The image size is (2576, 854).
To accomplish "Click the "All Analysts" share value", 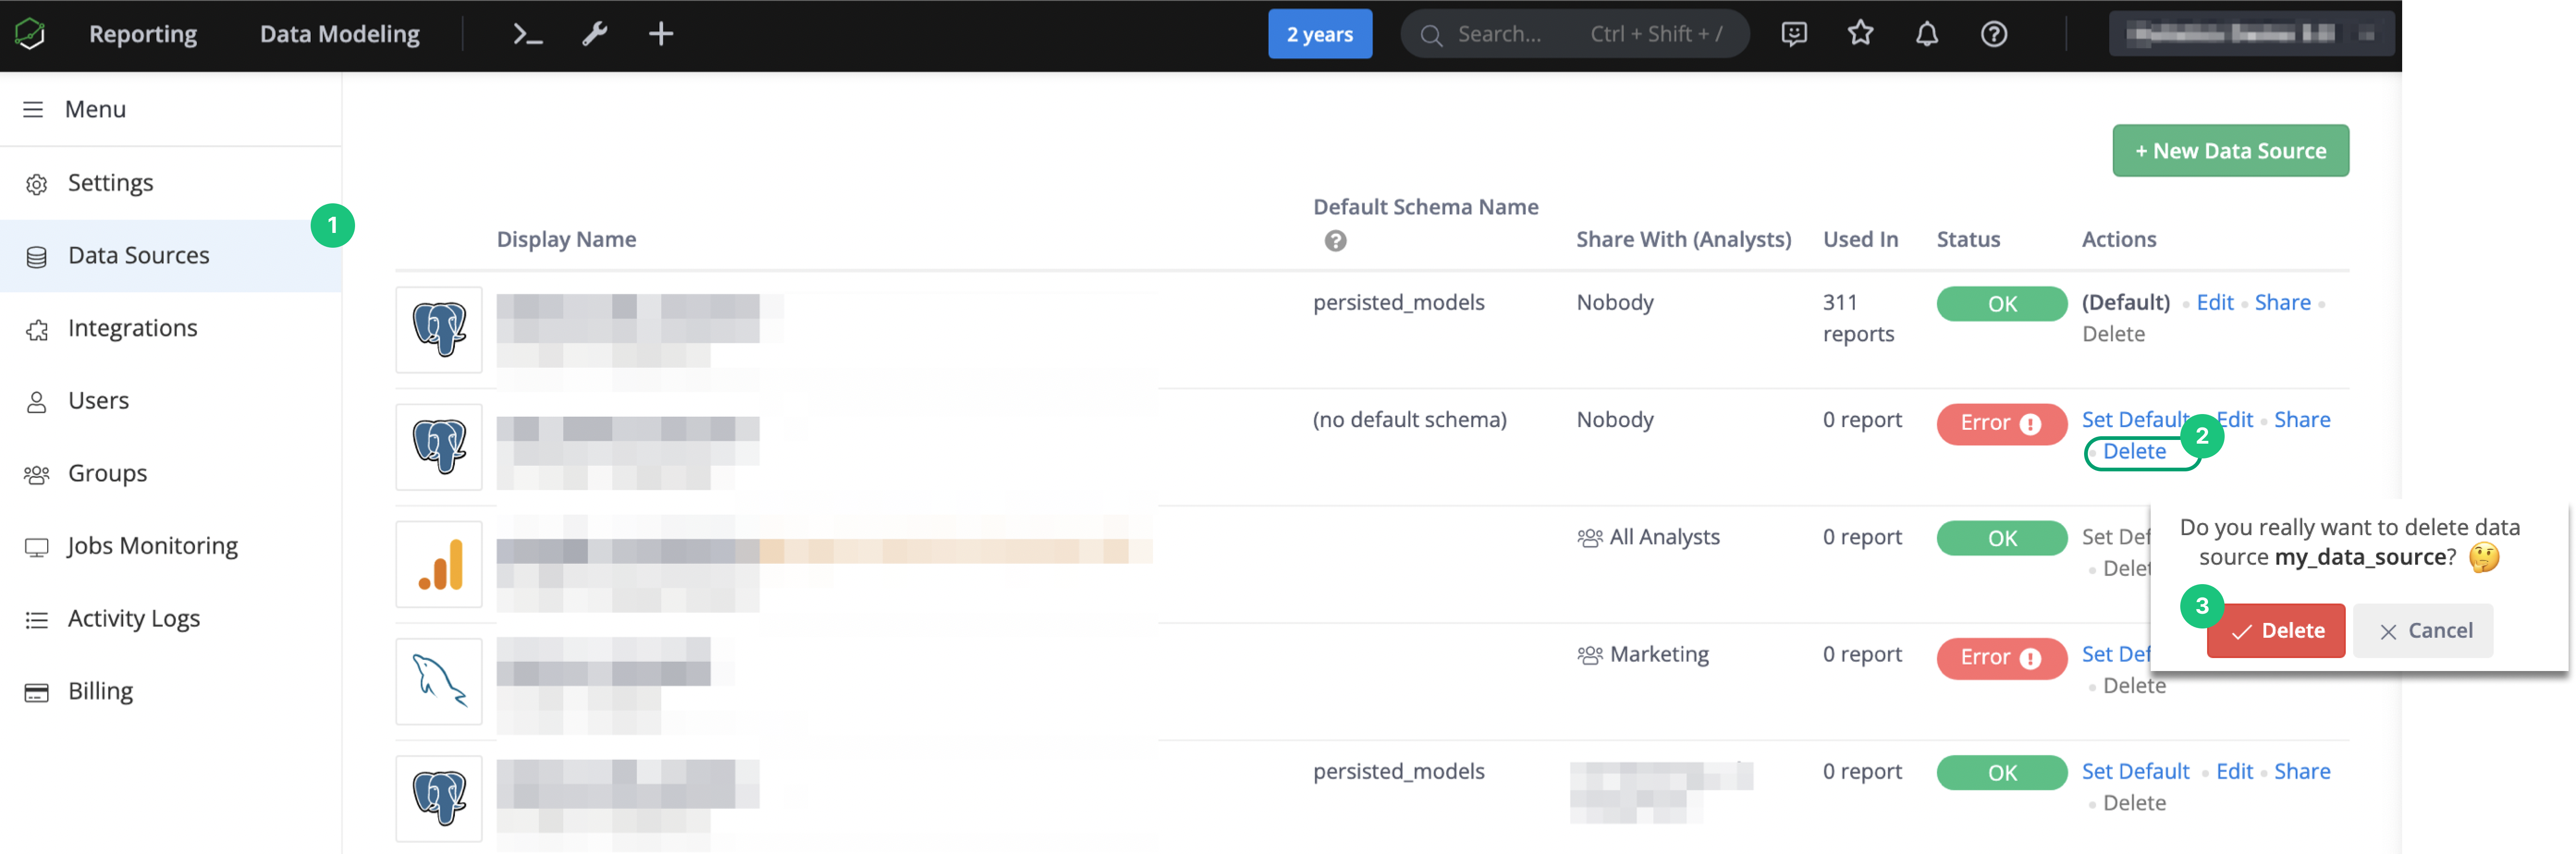I will [1664, 537].
